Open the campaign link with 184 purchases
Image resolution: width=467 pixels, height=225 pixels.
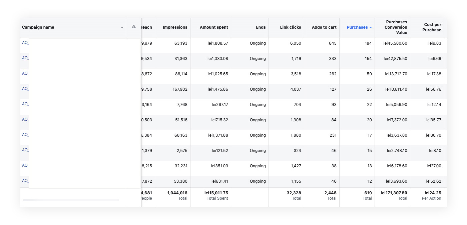pos(25,43)
